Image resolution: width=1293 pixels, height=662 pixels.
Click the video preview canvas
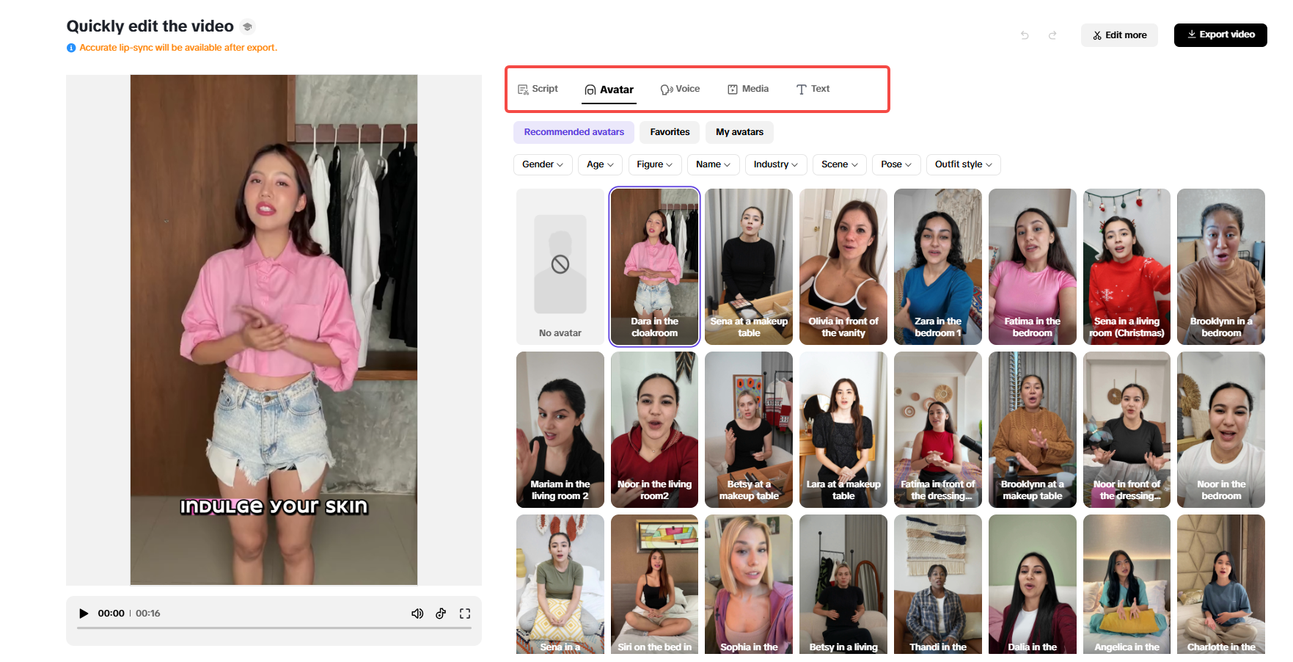[274, 330]
